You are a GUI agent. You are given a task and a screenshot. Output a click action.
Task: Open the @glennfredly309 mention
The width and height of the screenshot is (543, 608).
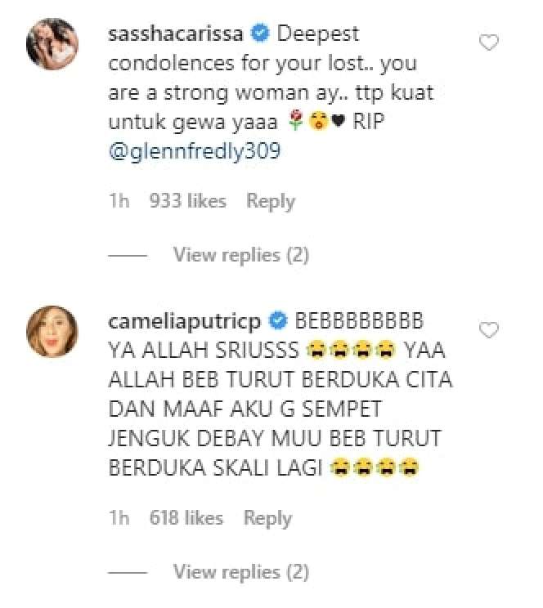click(195, 151)
